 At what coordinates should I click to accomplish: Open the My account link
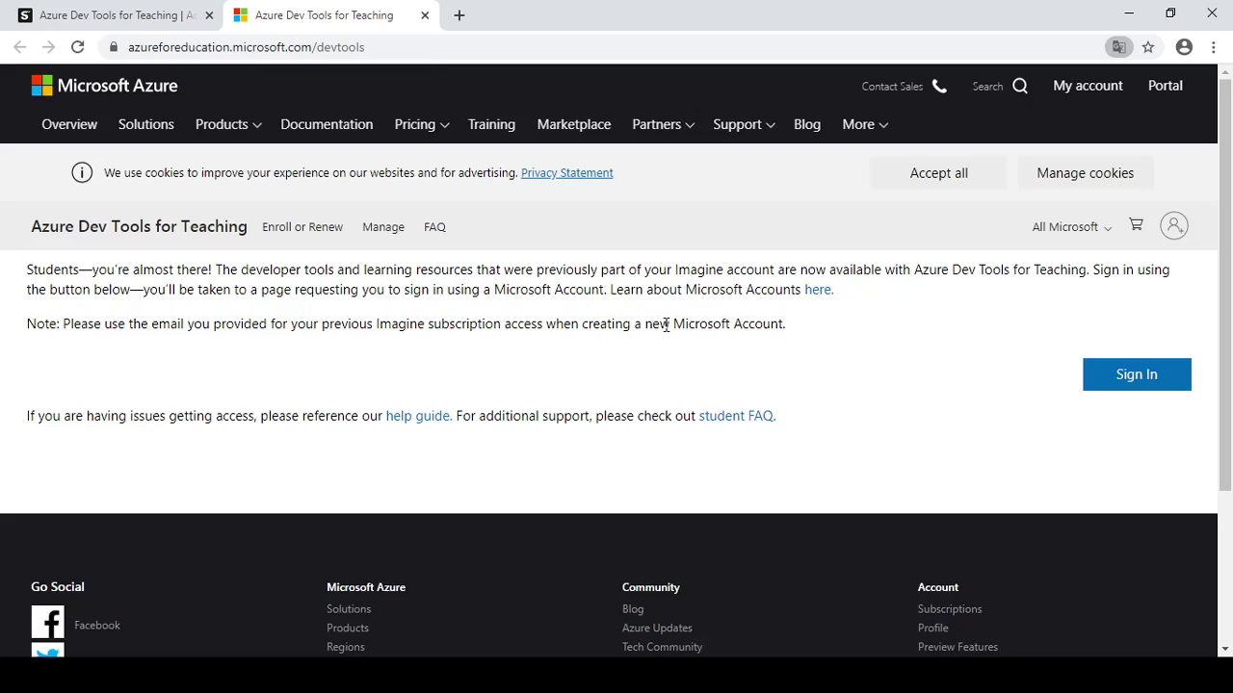tap(1088, 86)
